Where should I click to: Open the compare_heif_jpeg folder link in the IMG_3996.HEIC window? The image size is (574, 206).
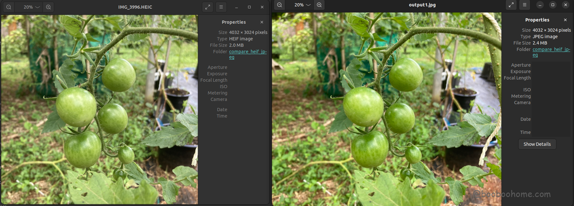(x=248, y=54)
